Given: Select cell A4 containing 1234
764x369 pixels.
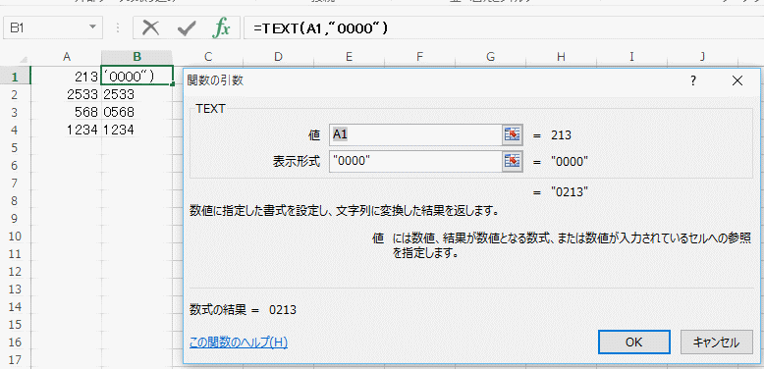Looking at the screenshot, I should point(66,130).
